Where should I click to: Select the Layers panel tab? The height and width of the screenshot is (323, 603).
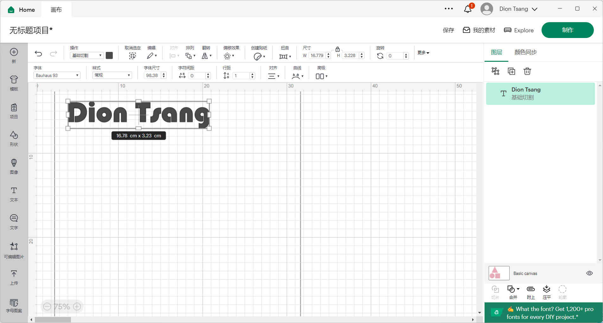tap(496, 52)
